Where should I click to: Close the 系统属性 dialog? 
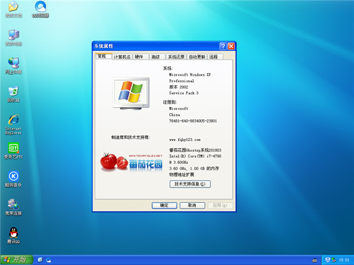[231, 46]
